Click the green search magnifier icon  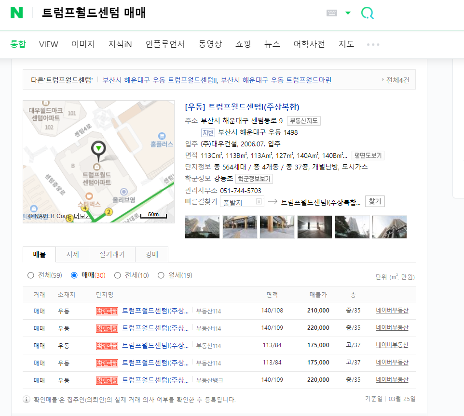pos(368,13)
